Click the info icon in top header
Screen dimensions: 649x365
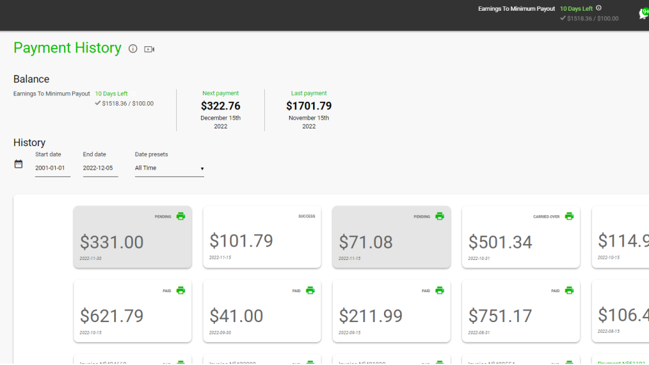598,8
